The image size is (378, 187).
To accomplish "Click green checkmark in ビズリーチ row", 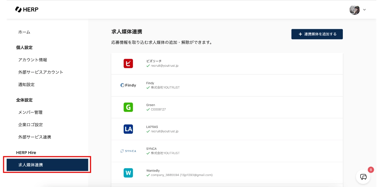I will coord(148,66).
